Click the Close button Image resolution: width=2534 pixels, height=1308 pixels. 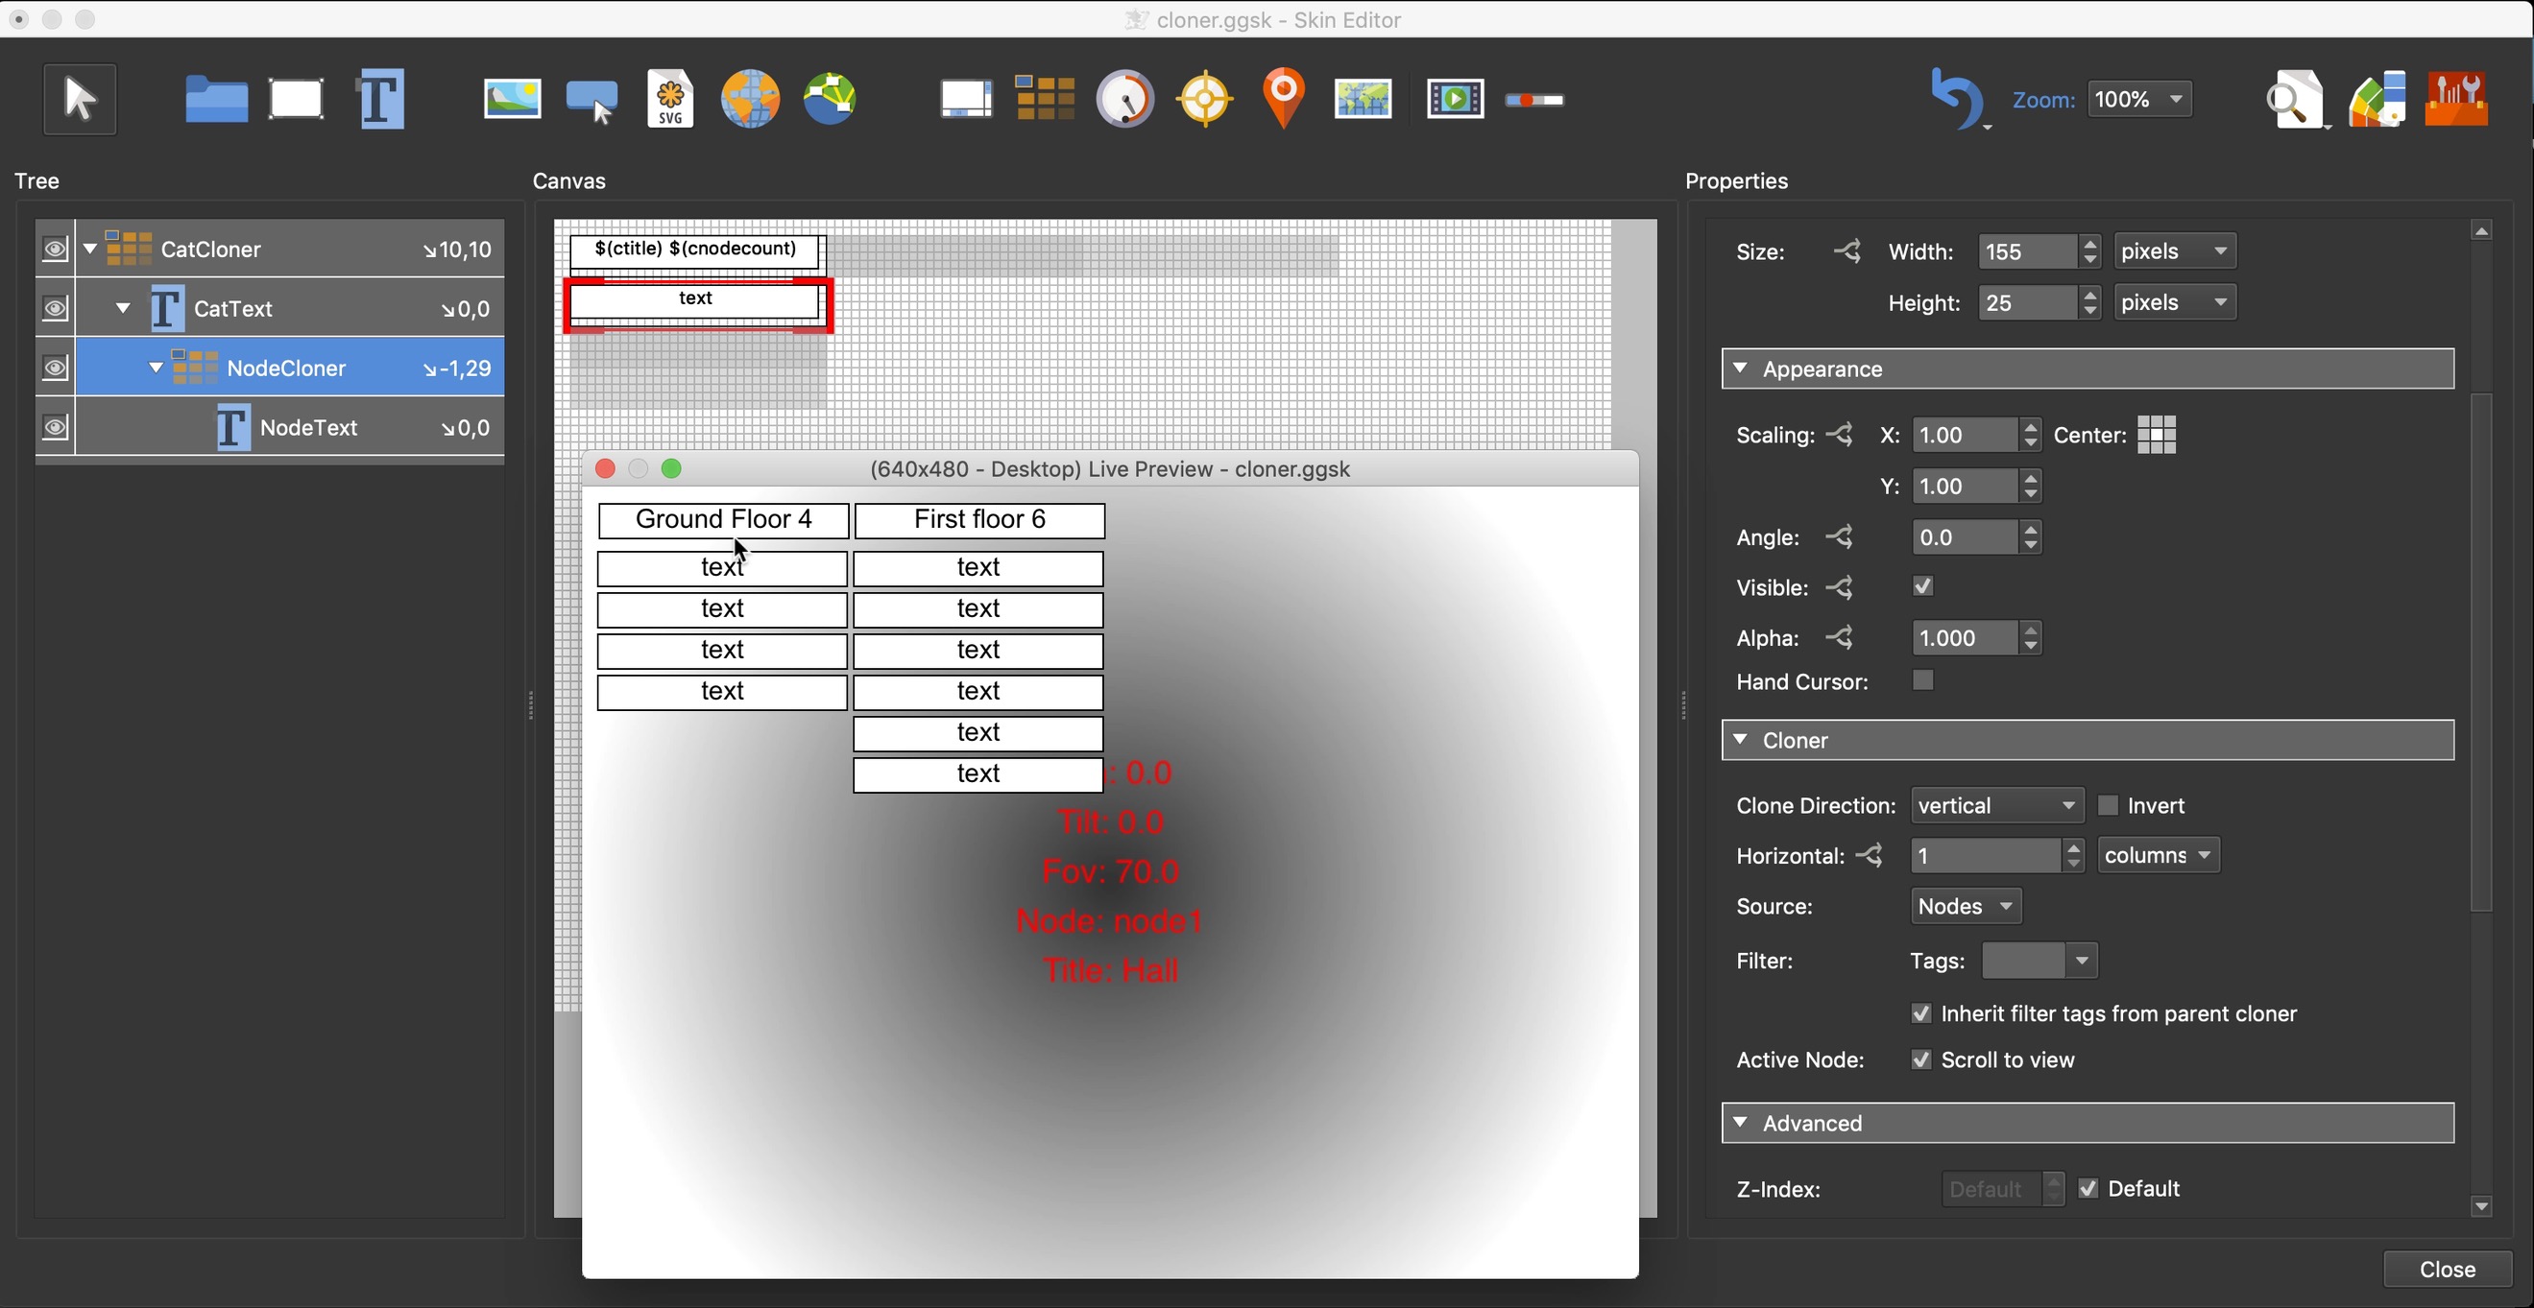[2447, 1269]
